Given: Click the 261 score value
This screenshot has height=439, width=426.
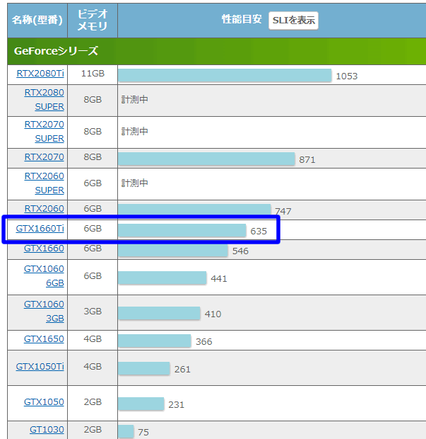Looking at the screenshot, I should pyautogui.click(x=182, y=370).
